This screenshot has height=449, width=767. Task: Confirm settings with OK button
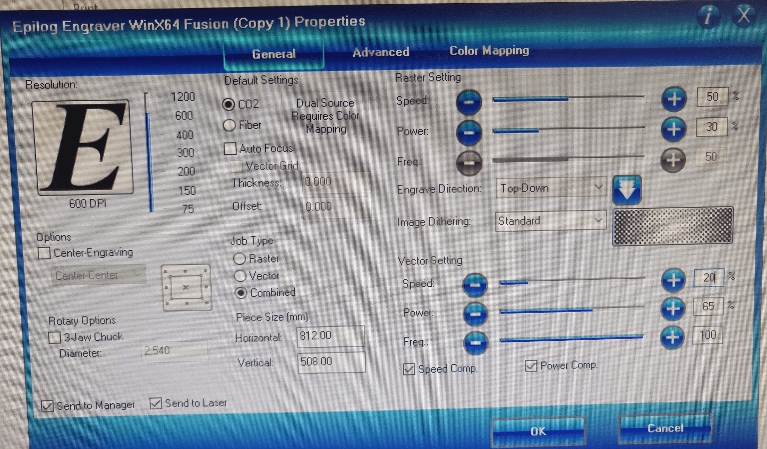click(538, 432)
